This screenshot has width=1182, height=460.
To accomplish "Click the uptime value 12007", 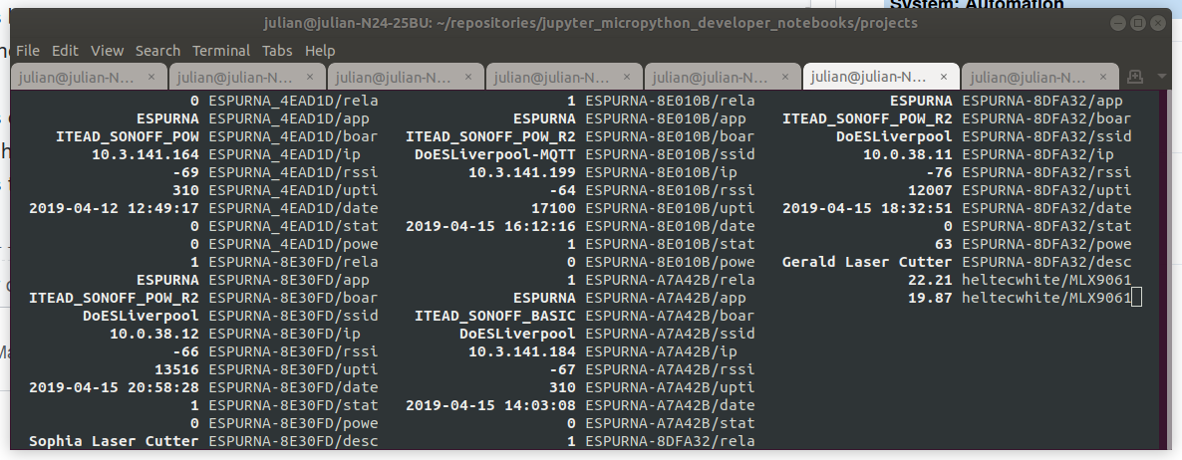I will 930,190.
